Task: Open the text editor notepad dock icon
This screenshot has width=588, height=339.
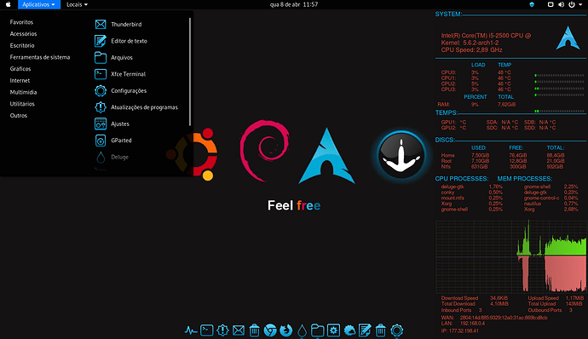Action: point(365,330)
